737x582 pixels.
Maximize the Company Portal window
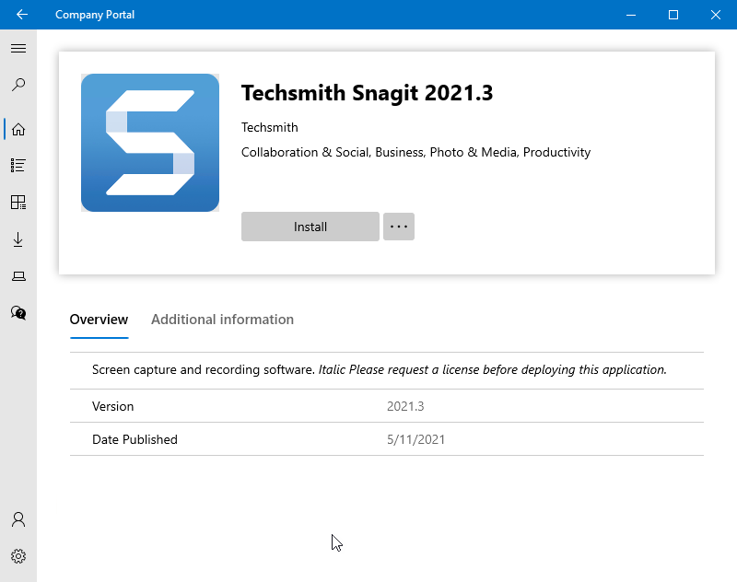[x=673, y=15]
